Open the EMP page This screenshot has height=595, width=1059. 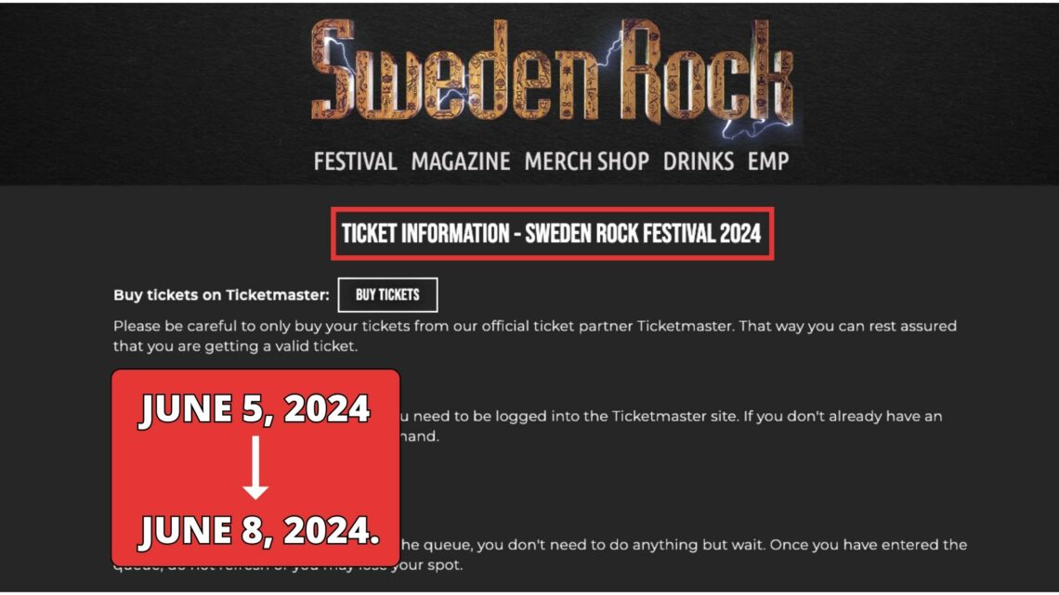[x=767, y=161]
